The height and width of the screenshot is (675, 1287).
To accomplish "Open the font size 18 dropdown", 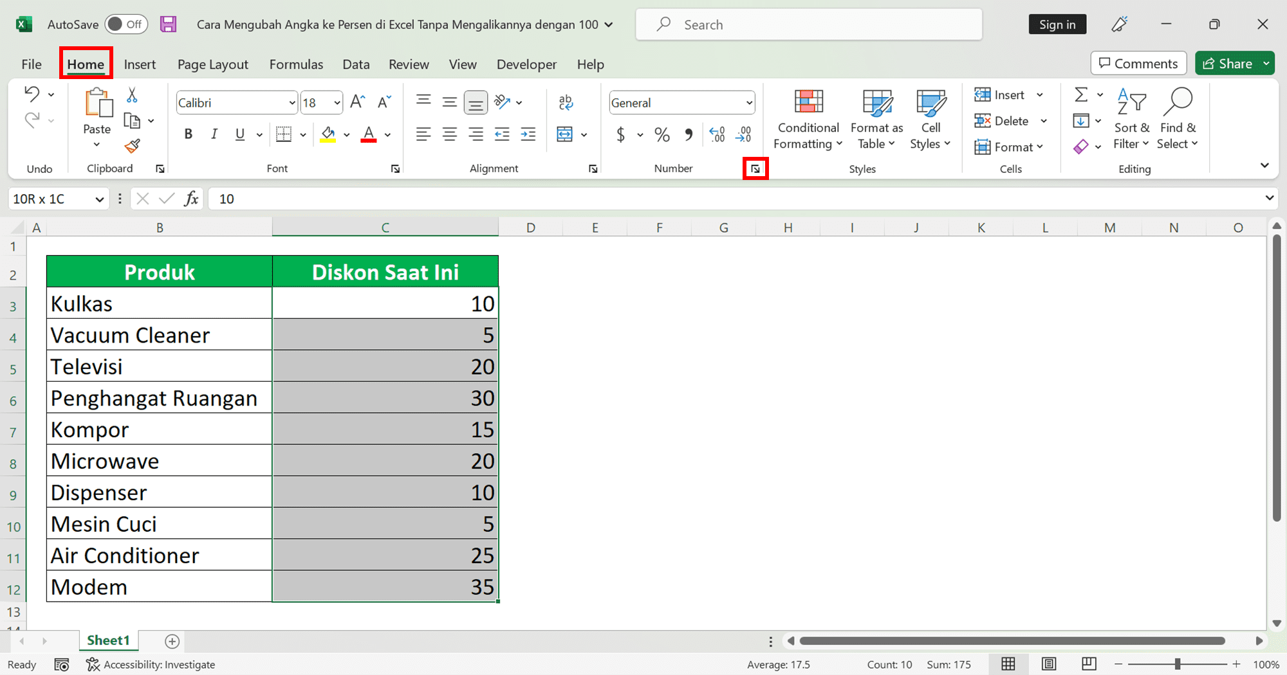I will [x=337, y=103].
